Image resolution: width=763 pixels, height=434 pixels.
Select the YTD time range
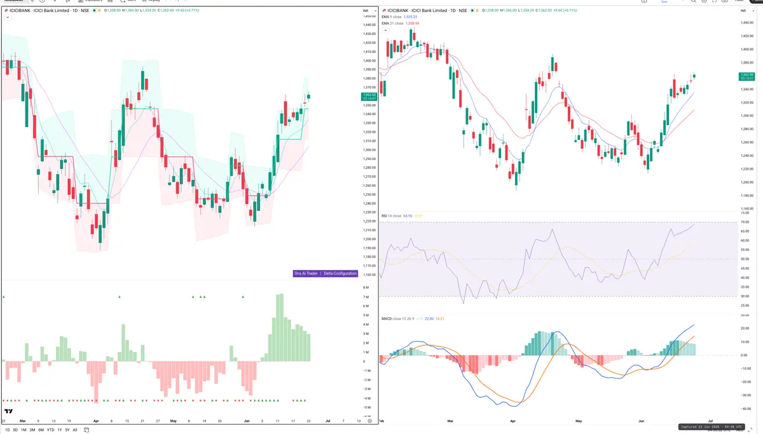click(x=50, y=430)
